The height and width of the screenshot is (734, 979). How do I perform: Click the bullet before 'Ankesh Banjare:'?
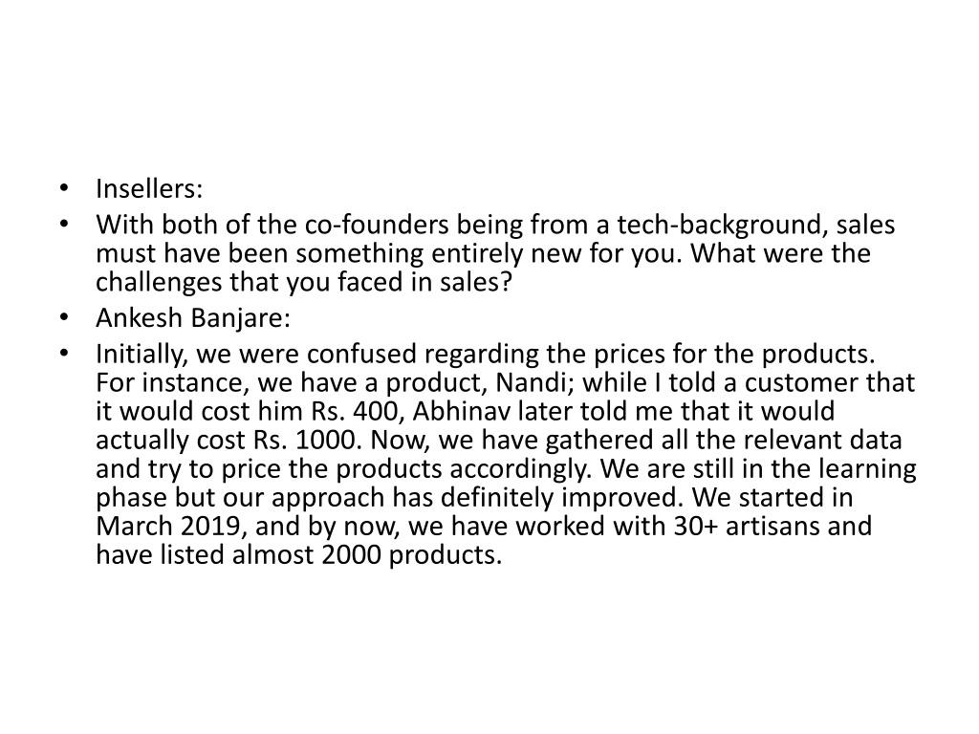pos(63,317)
